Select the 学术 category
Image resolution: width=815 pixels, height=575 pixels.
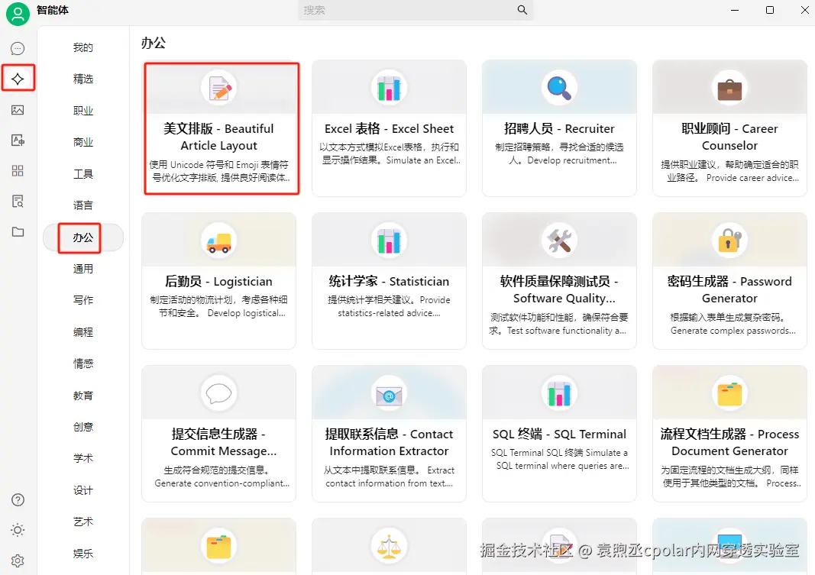(83, 458)
